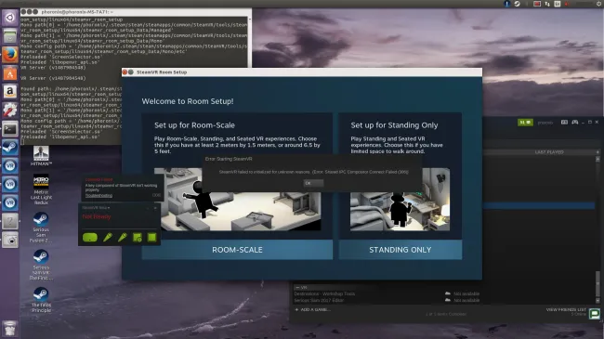Open the View Friends List chat icon
604x339 pixels.
click(x=595, y=314)
